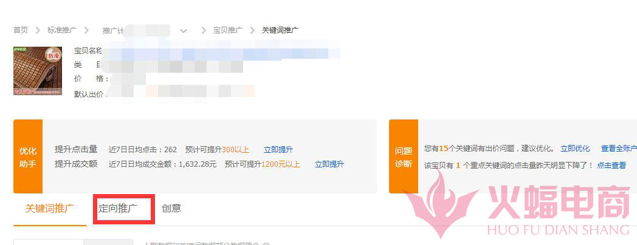This screenshot has width=637, height=245.
Task: Open the 定向推广 tab
Action: click(118, 209)
